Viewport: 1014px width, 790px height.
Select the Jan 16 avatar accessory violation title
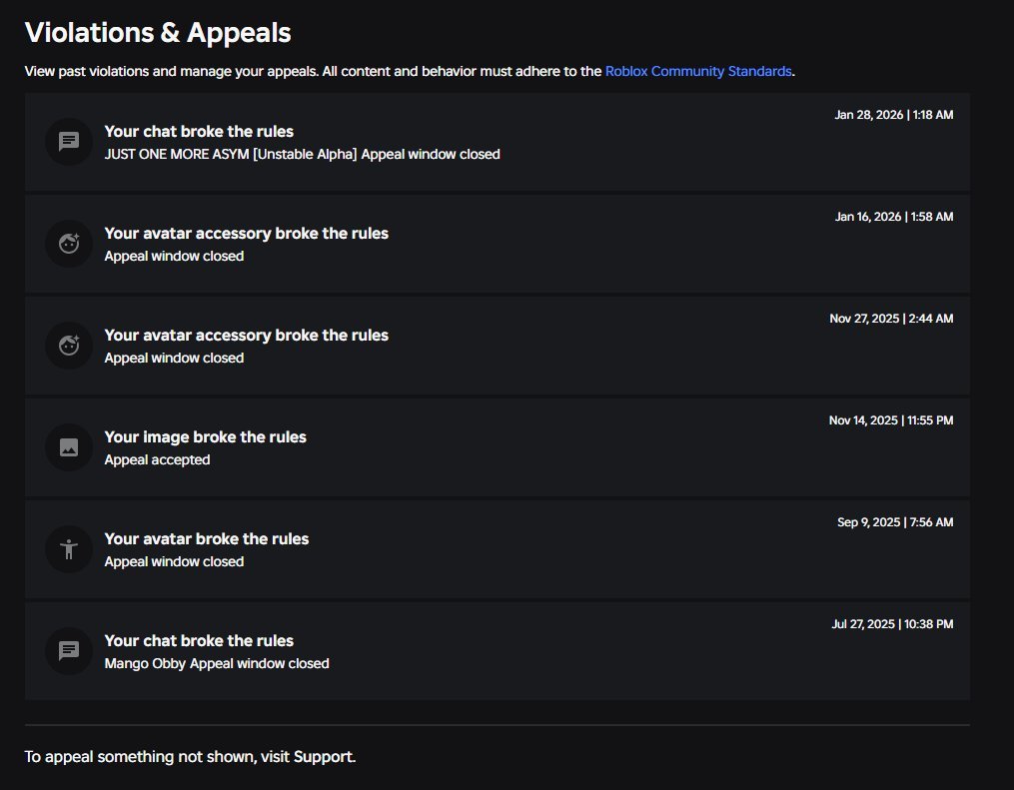tap(247, 234)
